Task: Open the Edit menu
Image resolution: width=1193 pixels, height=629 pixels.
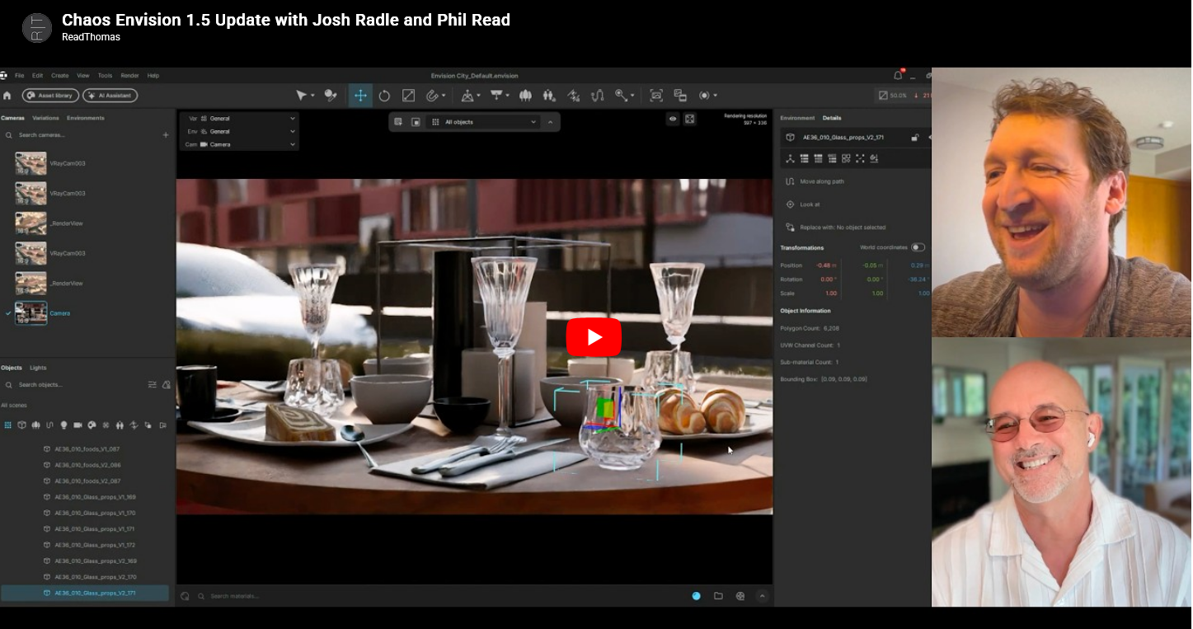Action: coord(38,76)
